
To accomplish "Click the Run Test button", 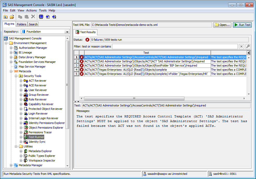I will point(242,25).
